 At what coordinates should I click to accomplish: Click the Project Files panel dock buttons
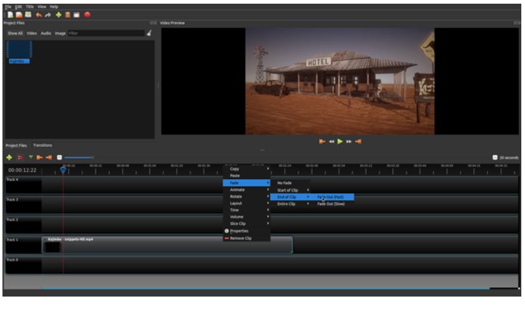pos(153,23)
